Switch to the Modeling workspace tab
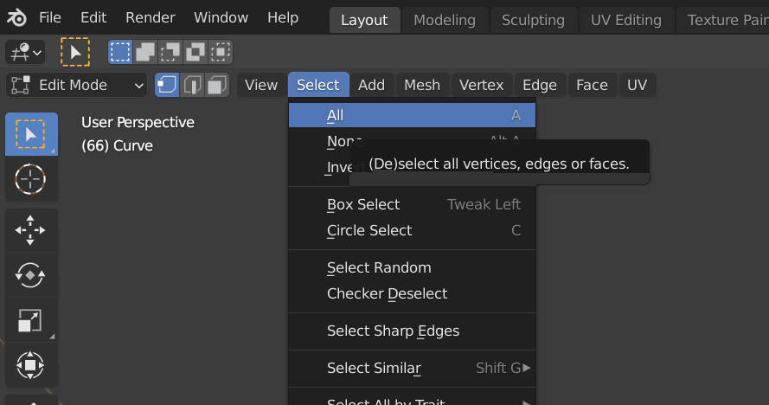The image size is (769, 405). pos(445,20)
